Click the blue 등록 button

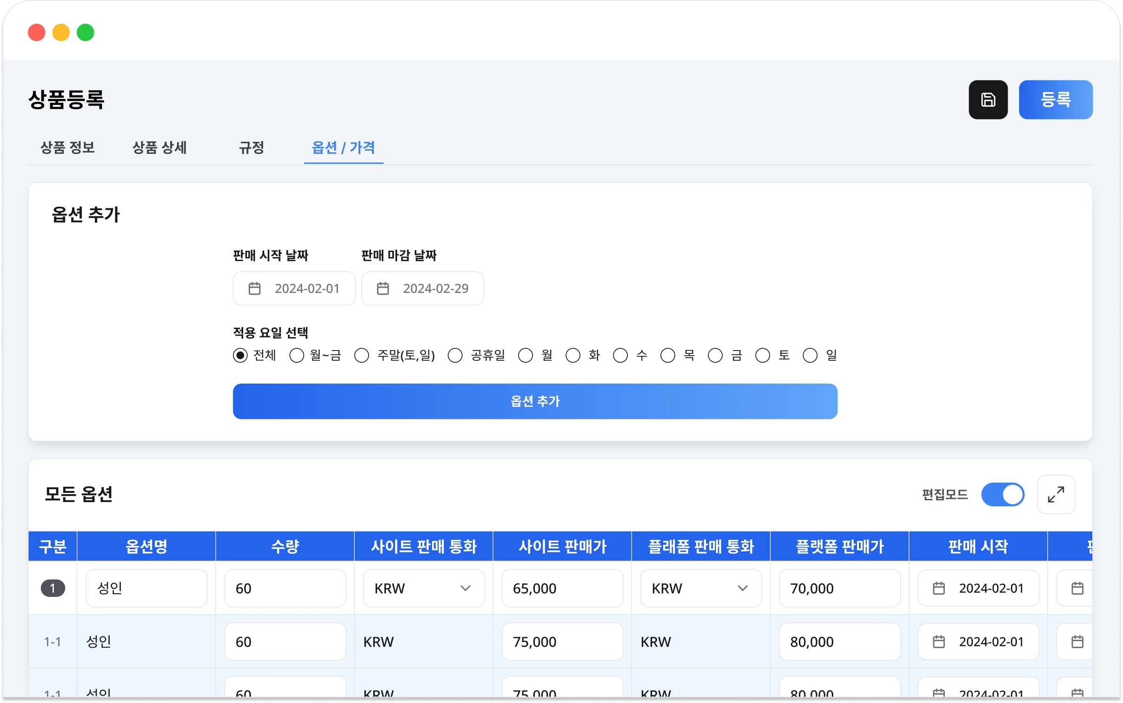pyautogui.click(x=1055, y=99)
